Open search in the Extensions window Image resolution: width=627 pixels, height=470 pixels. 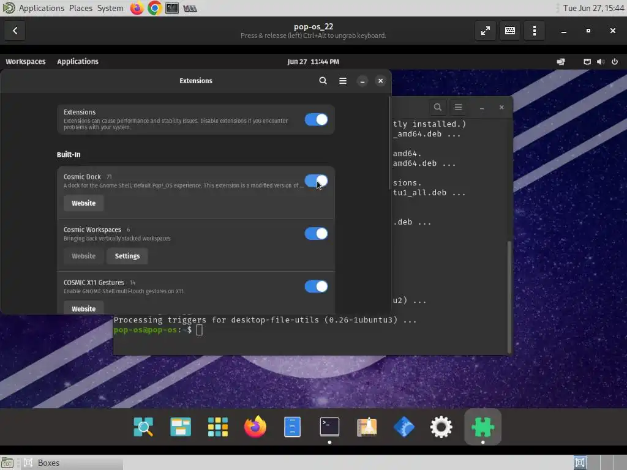pos(323,81)
